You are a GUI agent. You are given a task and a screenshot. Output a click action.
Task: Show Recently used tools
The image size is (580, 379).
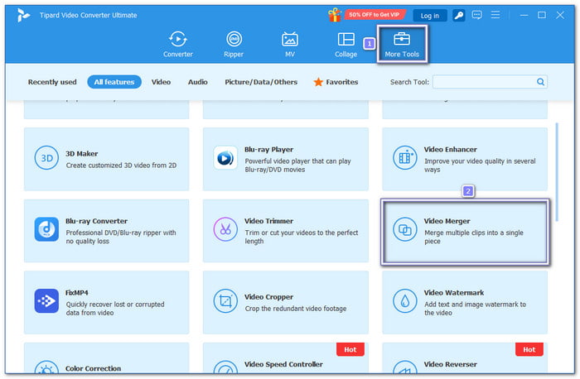pyautogui.click(x=52, y=82)
